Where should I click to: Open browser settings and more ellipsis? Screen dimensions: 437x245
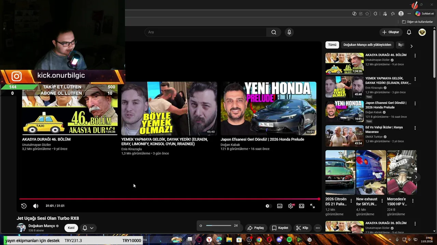point(409,14)
